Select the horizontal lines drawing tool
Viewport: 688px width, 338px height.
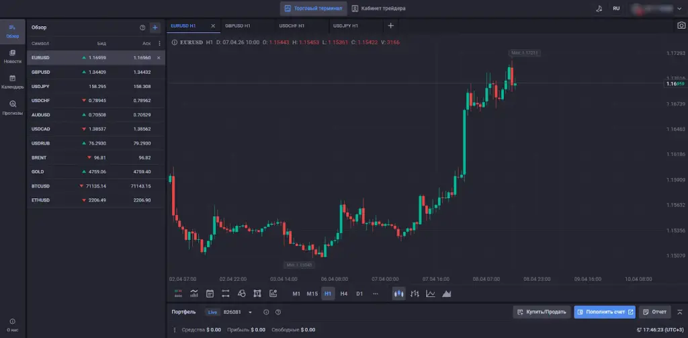tap(226, 294)
